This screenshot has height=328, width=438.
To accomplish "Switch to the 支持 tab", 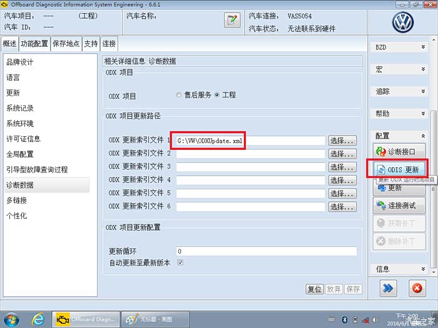I will 91,44.
